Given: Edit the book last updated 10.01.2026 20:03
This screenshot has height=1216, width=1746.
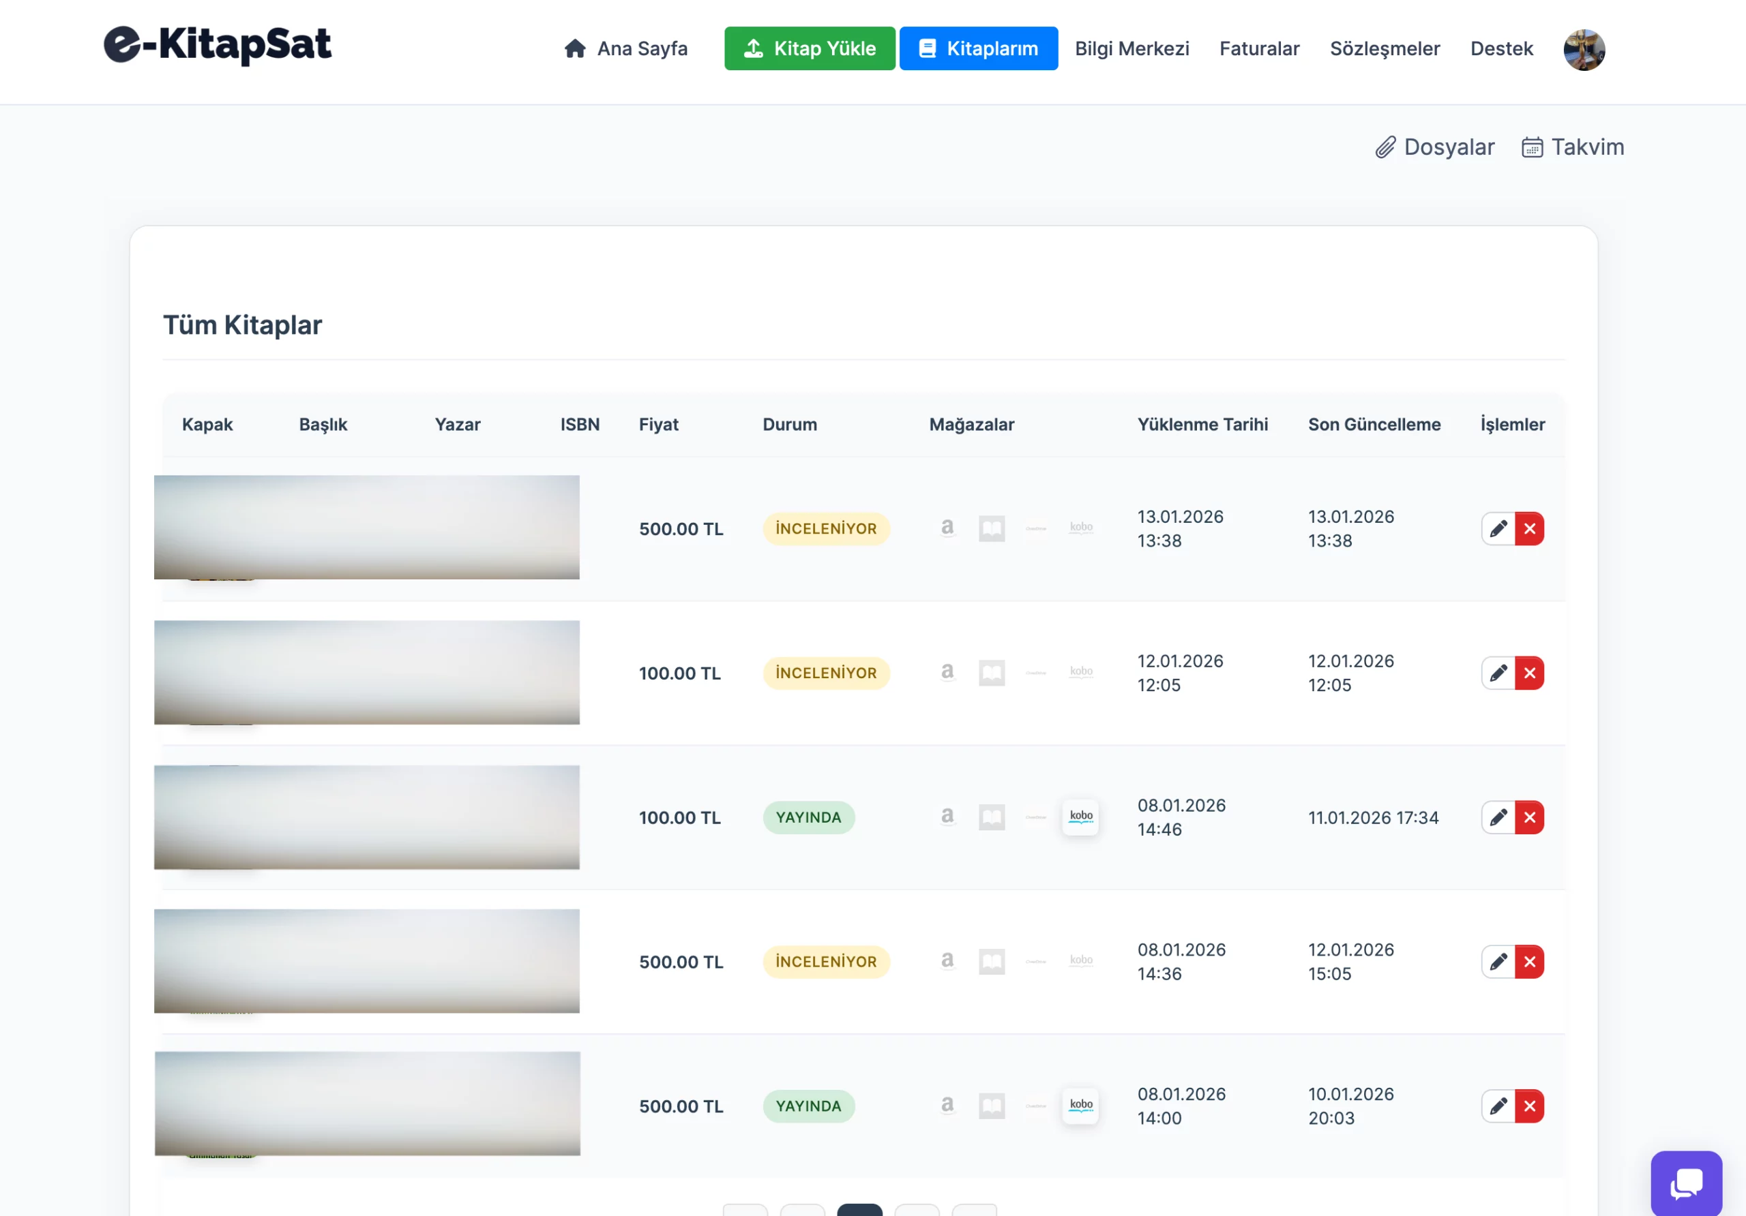Looking at the screenshot, I should pos(1497,1106).
